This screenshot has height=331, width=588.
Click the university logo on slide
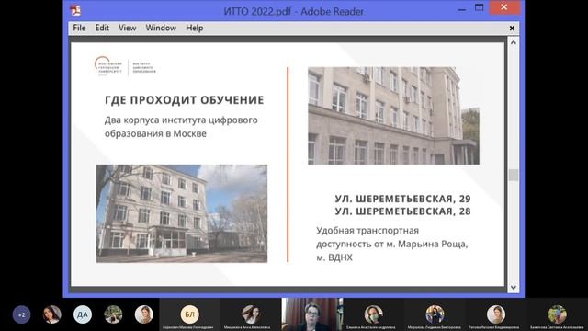pyautogui.click(x=125, y=66)
